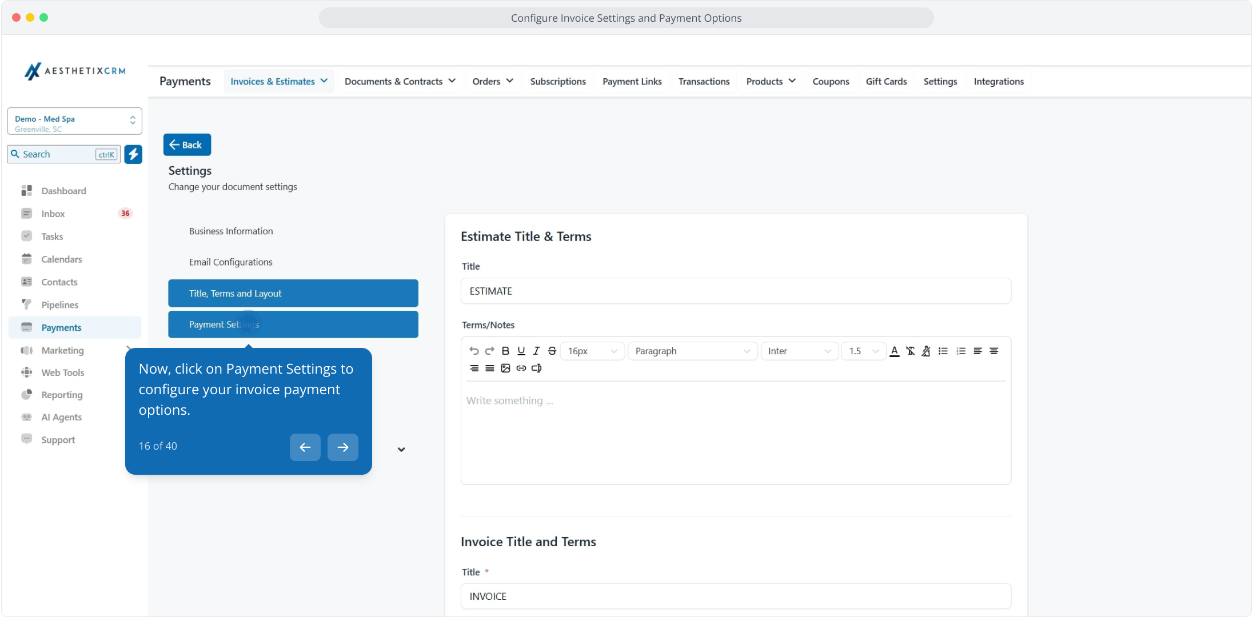
Task: Insert an image using the image icon
Action: (505, 368)
